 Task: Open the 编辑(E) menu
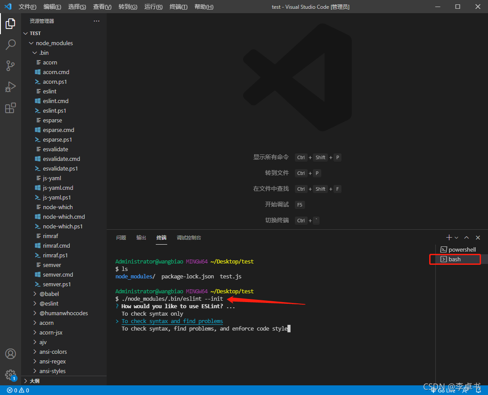pos(52,7)
